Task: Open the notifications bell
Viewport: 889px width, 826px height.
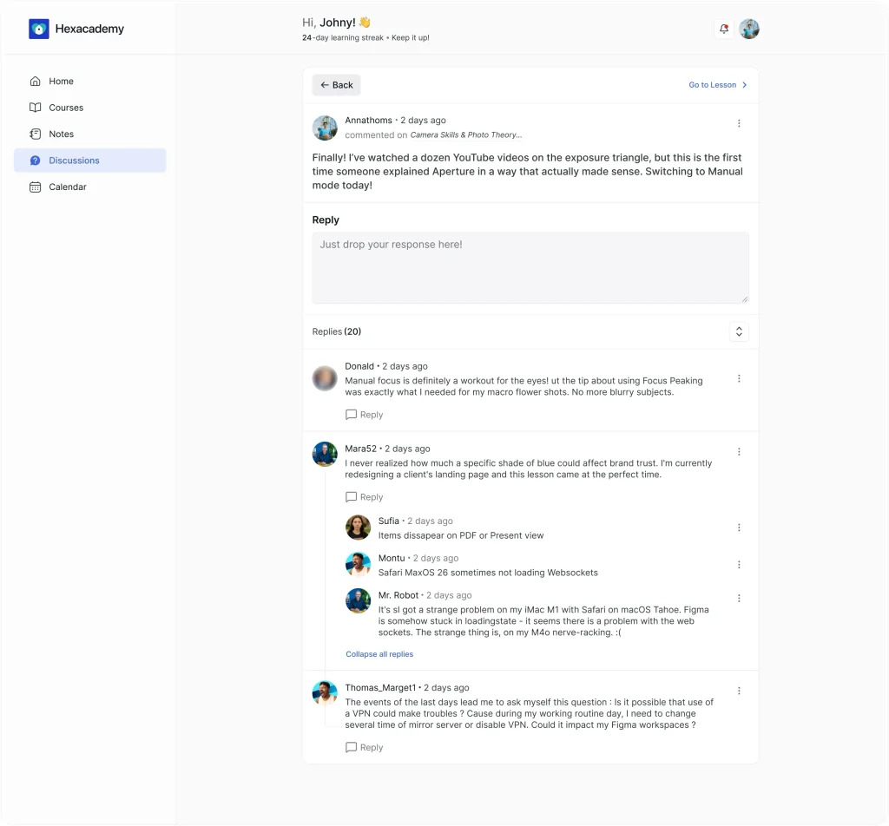Action: pyautogui.click(x=724, y=29)
